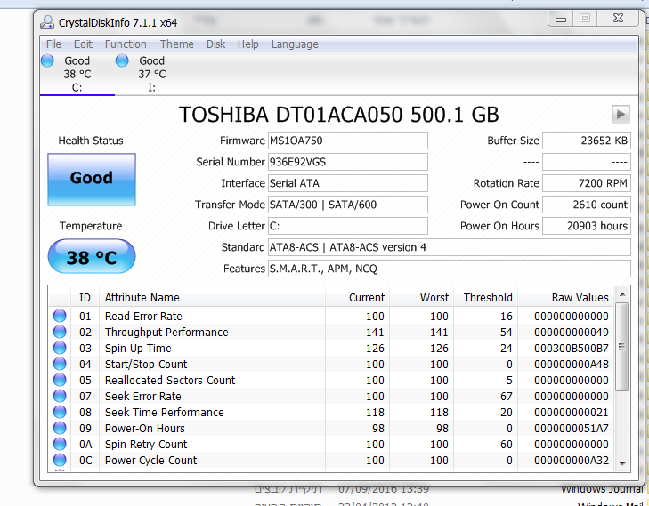
Task: Click the Reallocated Sectors Count status orb
Action: click(x=60, y=381)
